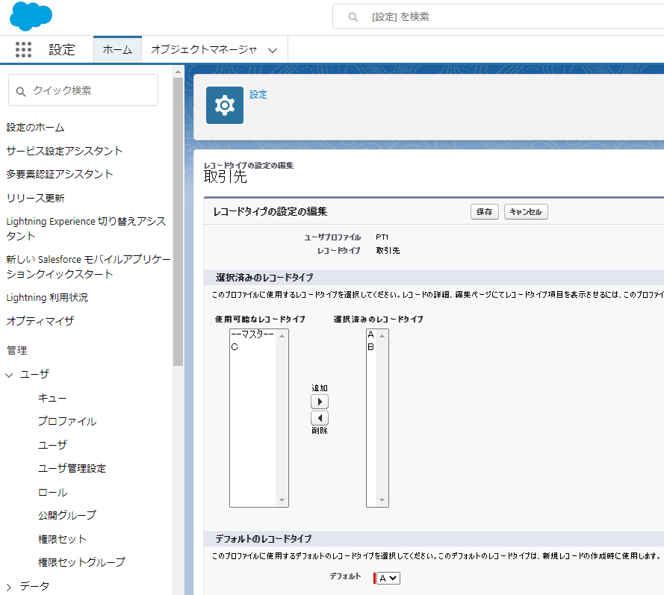
Task: Click the Salesforce cloud logo
Action: point(30,16)
